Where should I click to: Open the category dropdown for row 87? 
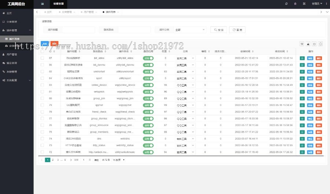(185, 58)
